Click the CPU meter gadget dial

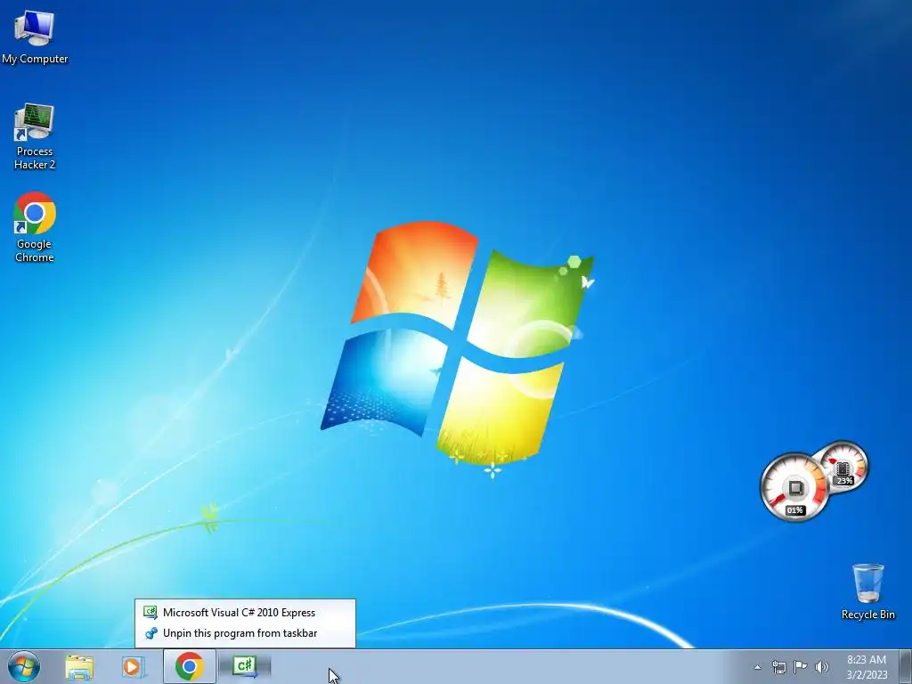point(794,487)
